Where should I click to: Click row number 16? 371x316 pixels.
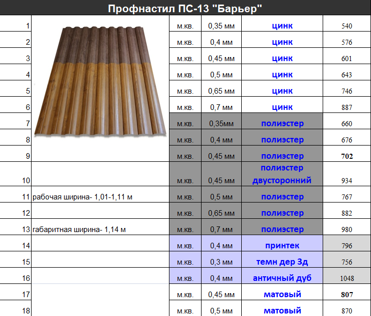[26, 278]
